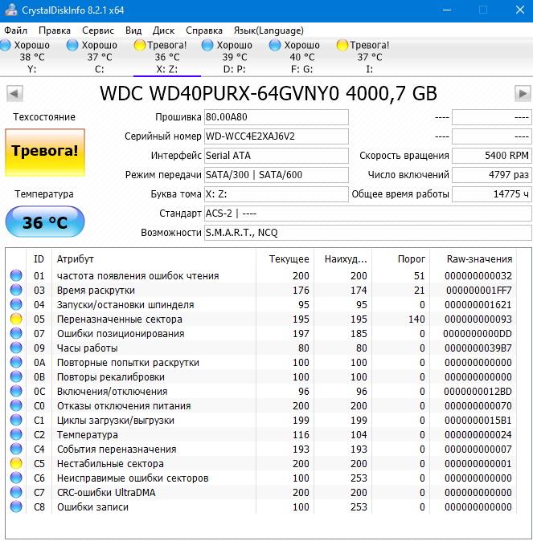Click status orb of attribute C8 row

(16, 506)
